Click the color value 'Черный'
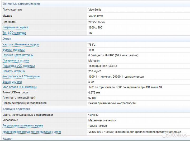This screenshot has height=141, width=190. tap(93, 115)
